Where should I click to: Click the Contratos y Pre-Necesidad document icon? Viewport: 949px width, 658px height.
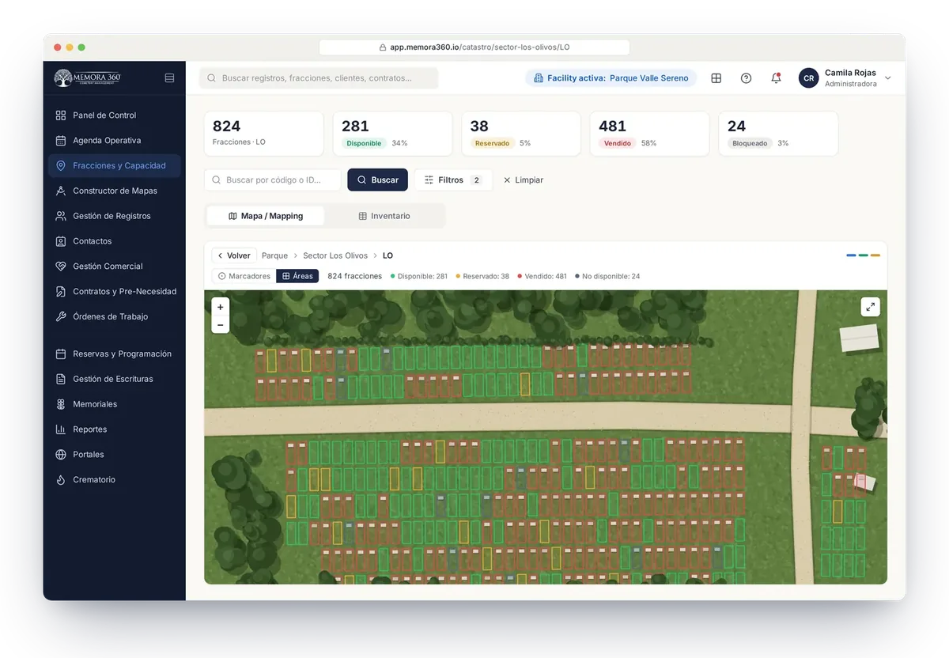61,292
